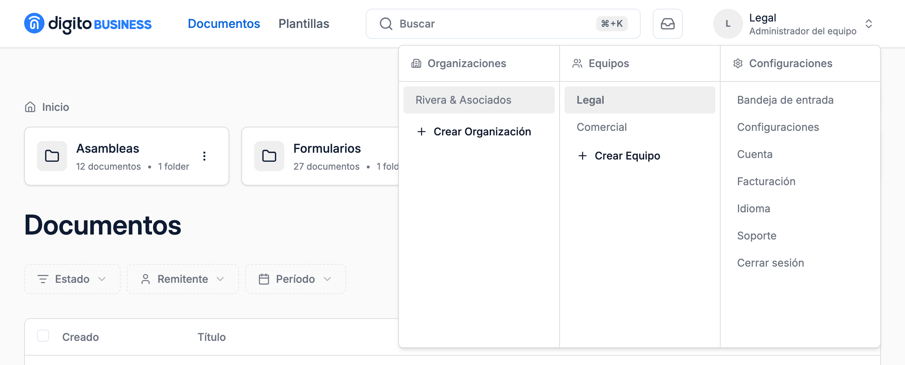Click the Asambleas folder icon
Image resolution: width=905 pixels, height=365 pixels.
pos(52,156)
